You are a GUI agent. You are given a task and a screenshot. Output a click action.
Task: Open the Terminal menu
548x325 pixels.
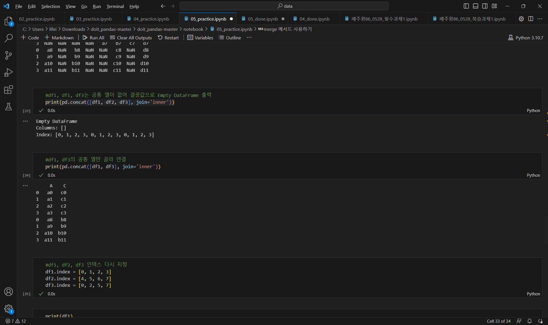pos(115,6)
